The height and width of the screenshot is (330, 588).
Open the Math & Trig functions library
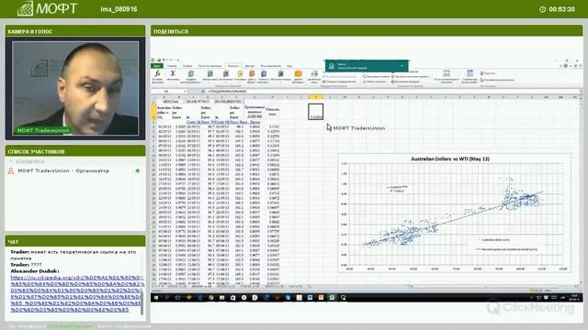[x=280, y=75]
